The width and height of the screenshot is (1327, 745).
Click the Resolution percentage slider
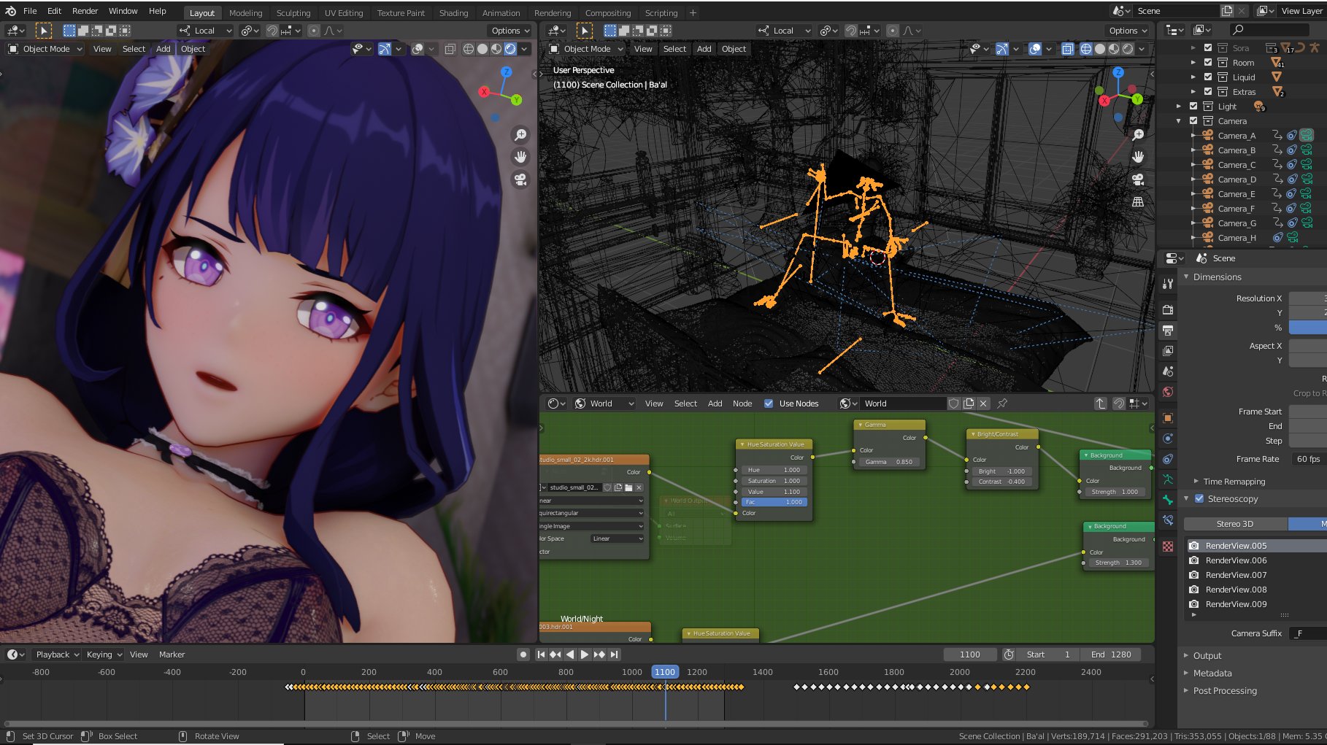pyautogui.click(x=1308, y=328)
